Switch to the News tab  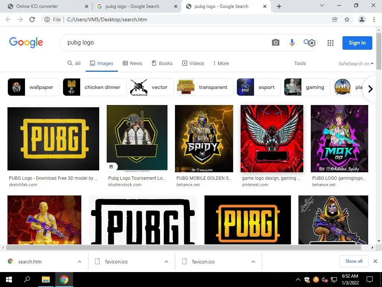click(x=132, y=63)
